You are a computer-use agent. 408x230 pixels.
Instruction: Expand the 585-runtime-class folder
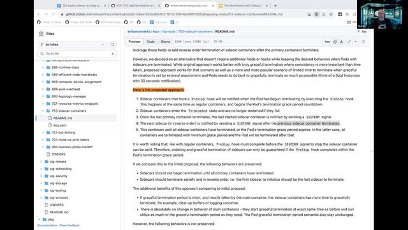[43, 67]
